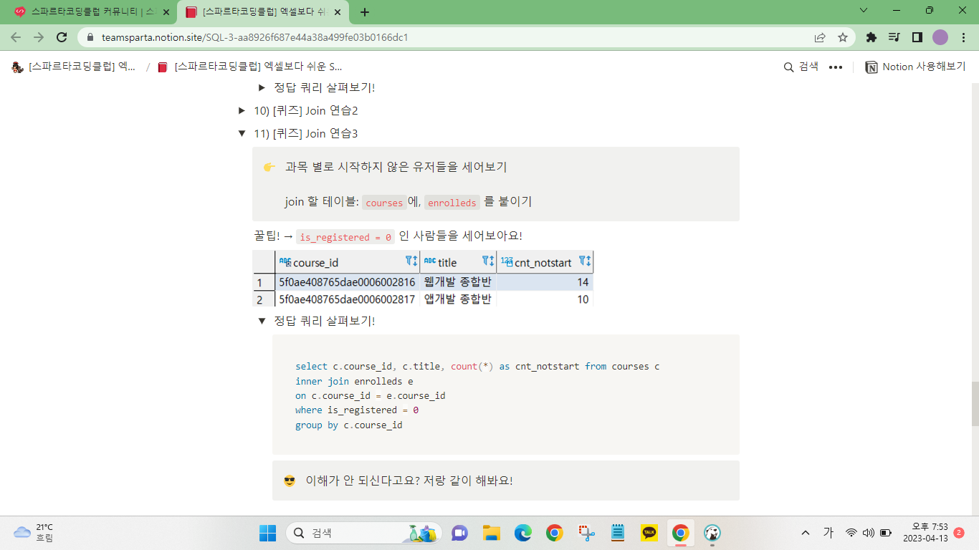Switch to 스파르타코딩클럽 커뮤니티 tab
This screenshot has width=979, height=550.
[x=90, y=12]
